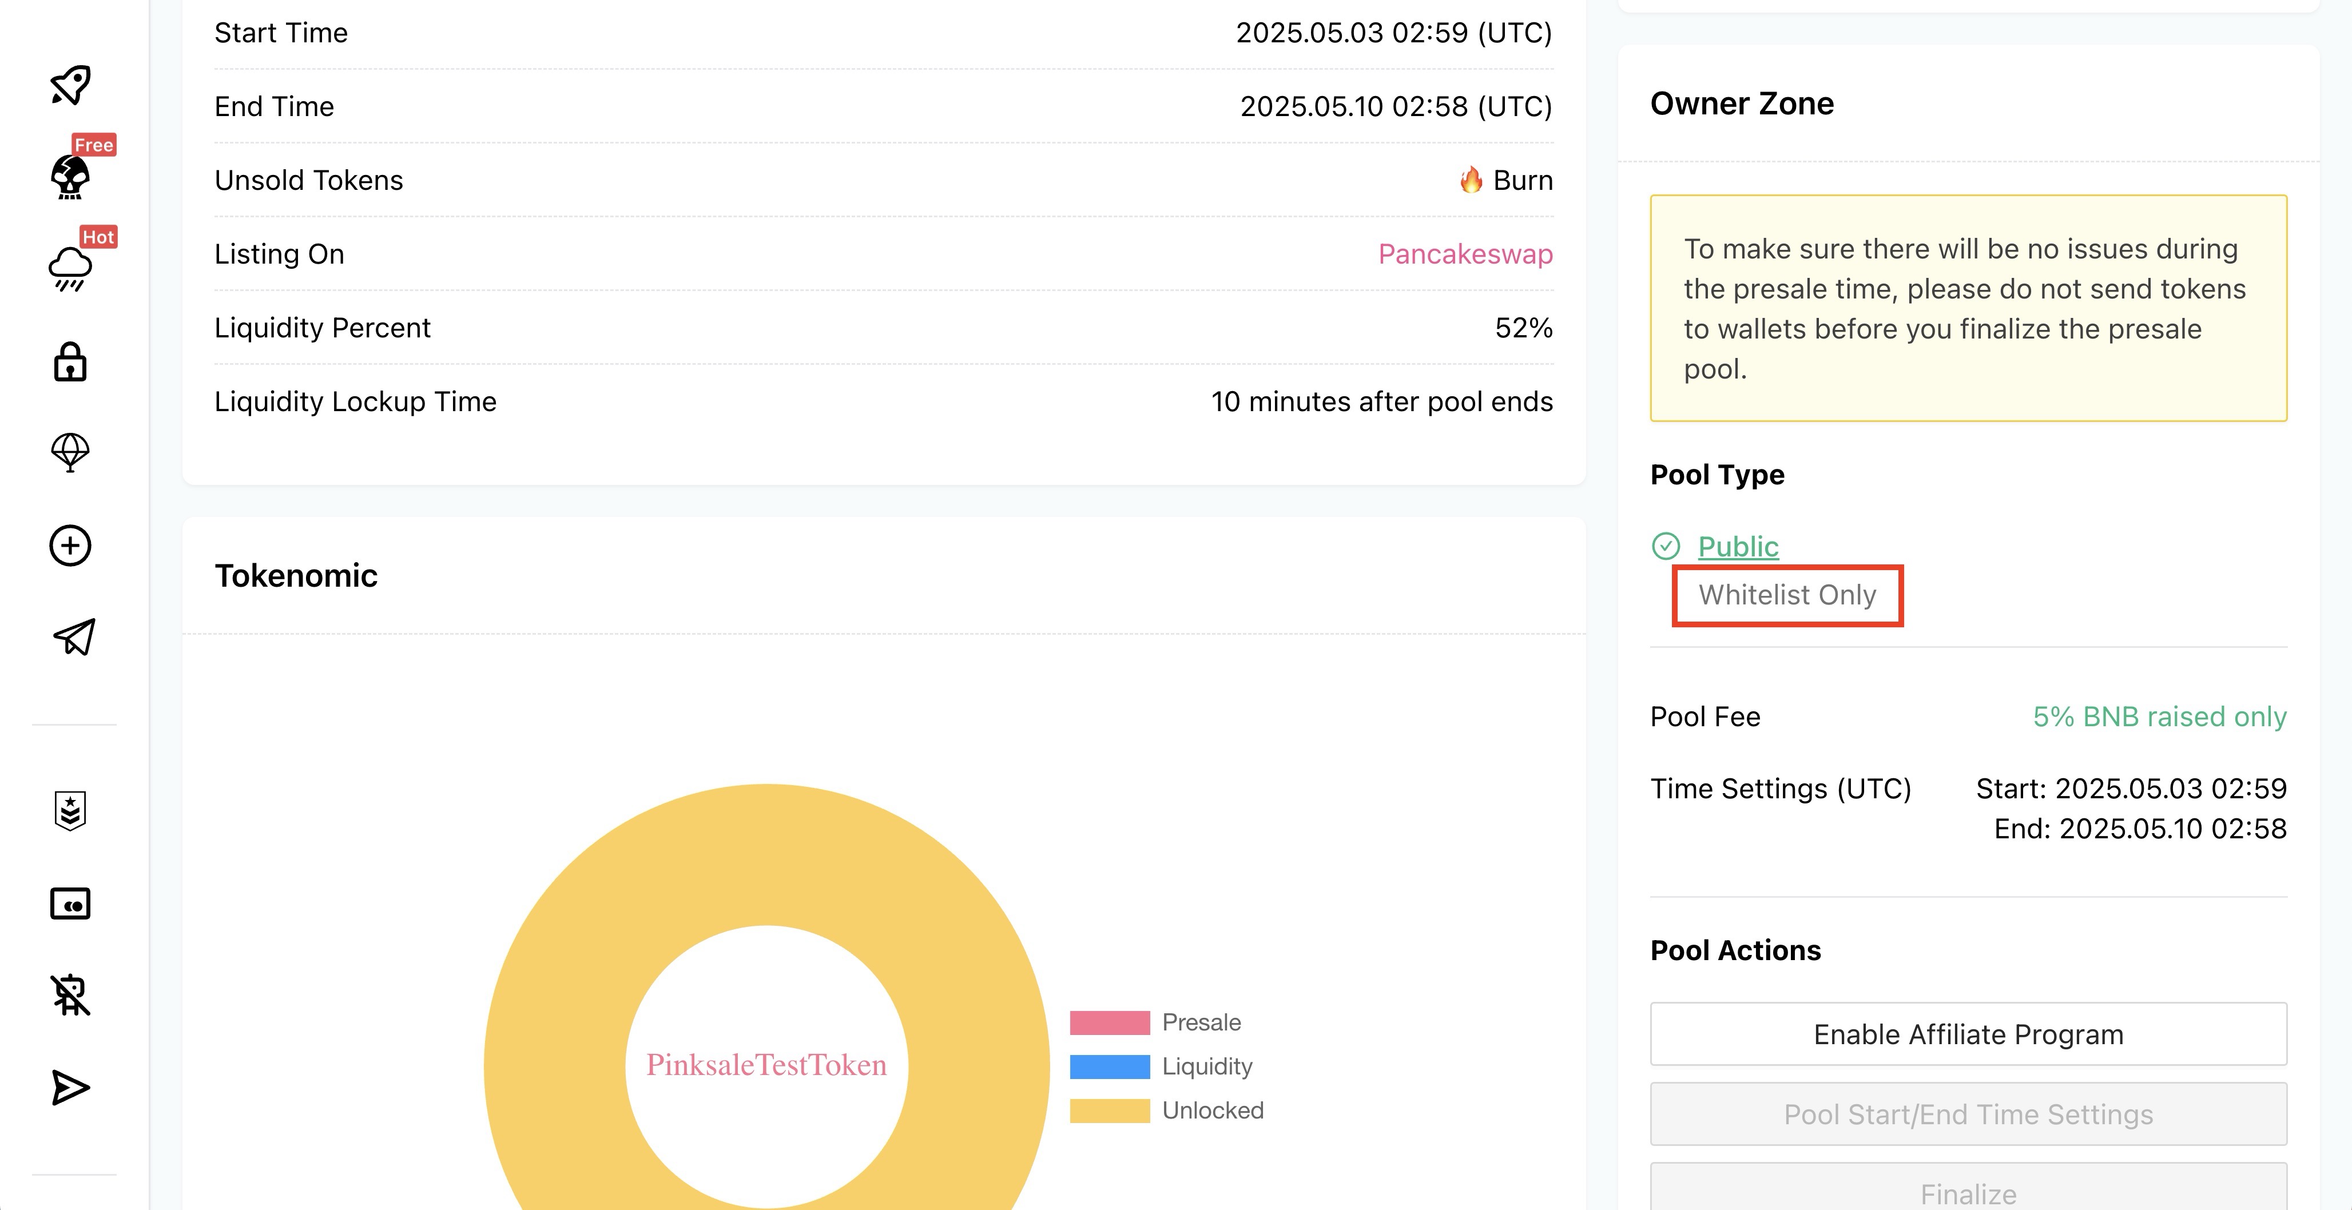
Task: Click the 'Start: 2025.05.03 02:59' time setting
Action: [x=2131, y=789]
